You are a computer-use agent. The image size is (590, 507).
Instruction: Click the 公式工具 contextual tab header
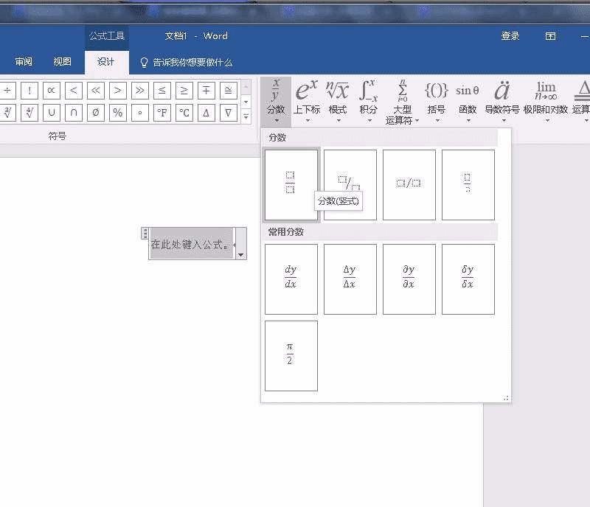point(106,36)
